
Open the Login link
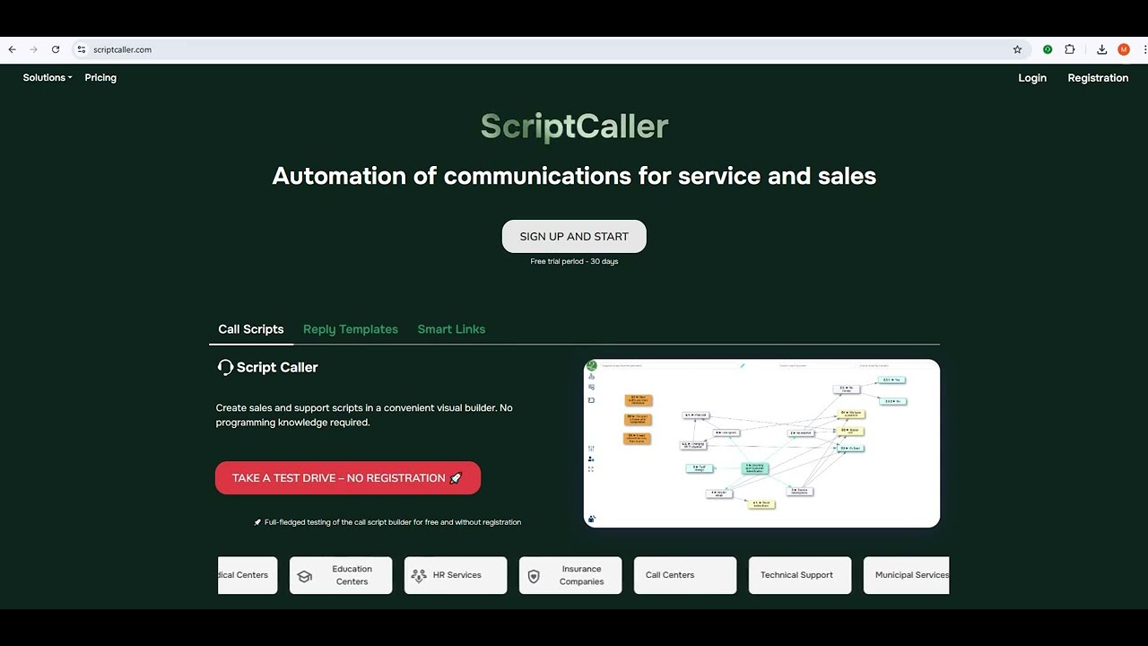(x=1032, y=78)
